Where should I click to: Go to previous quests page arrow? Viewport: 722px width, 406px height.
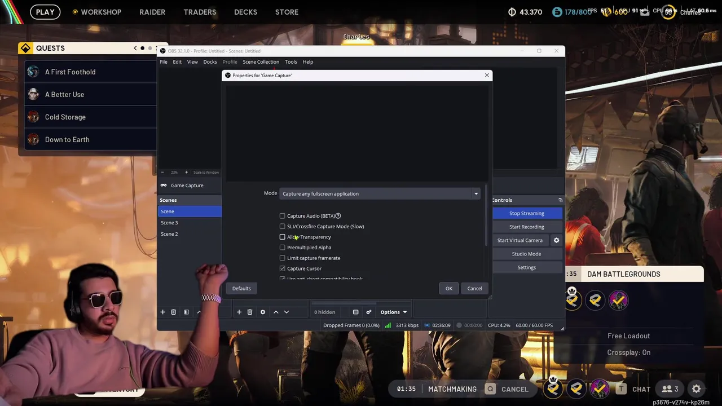pyautogui.click(x=135, y=48)
